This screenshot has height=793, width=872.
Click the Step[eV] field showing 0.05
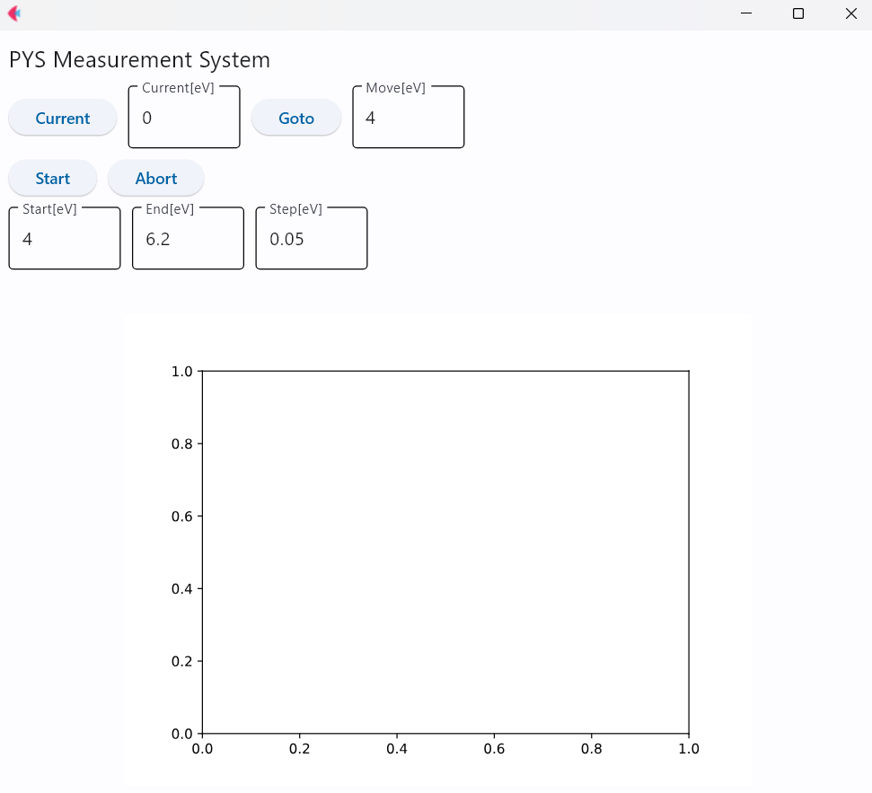(x=311, y=239)
